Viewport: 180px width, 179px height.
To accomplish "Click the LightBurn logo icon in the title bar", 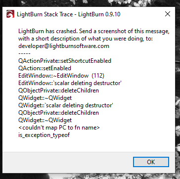I will 10,14.
